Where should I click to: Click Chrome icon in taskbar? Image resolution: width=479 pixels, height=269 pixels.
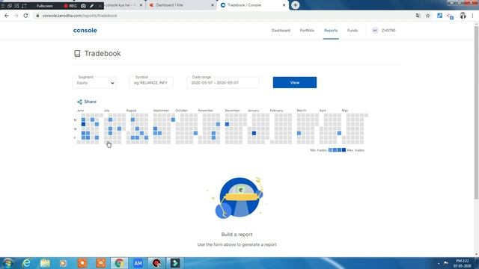[x=119, y=263]
